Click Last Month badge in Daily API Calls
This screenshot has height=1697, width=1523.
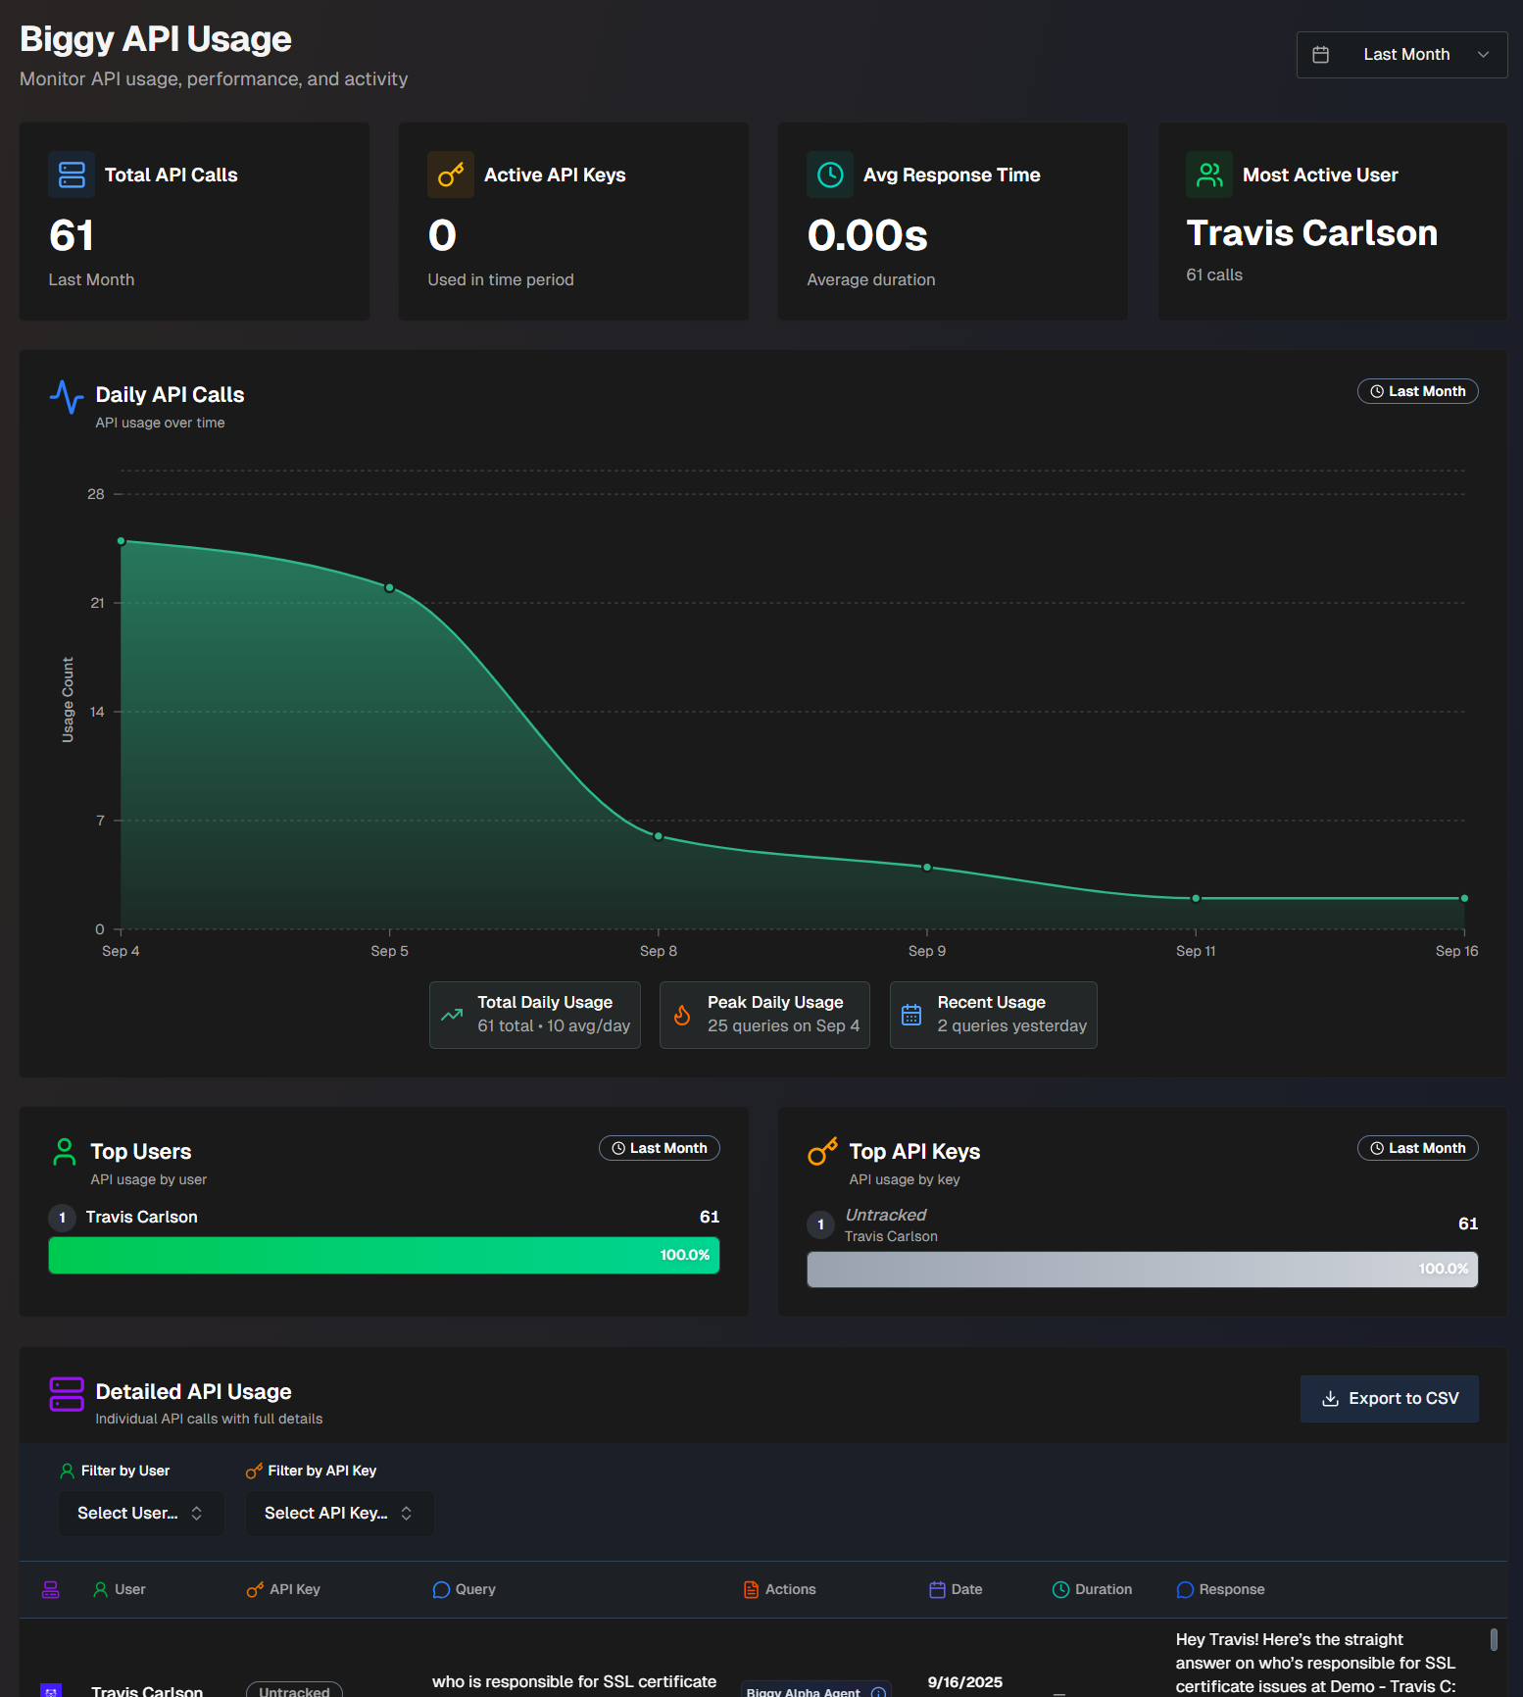pos(1417,391)
